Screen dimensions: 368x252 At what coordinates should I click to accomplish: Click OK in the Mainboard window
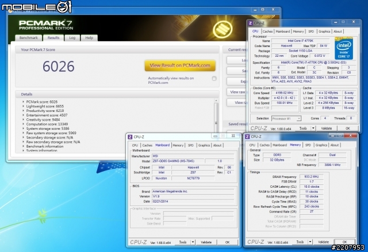pyautogui.click(x=227, y=242)
